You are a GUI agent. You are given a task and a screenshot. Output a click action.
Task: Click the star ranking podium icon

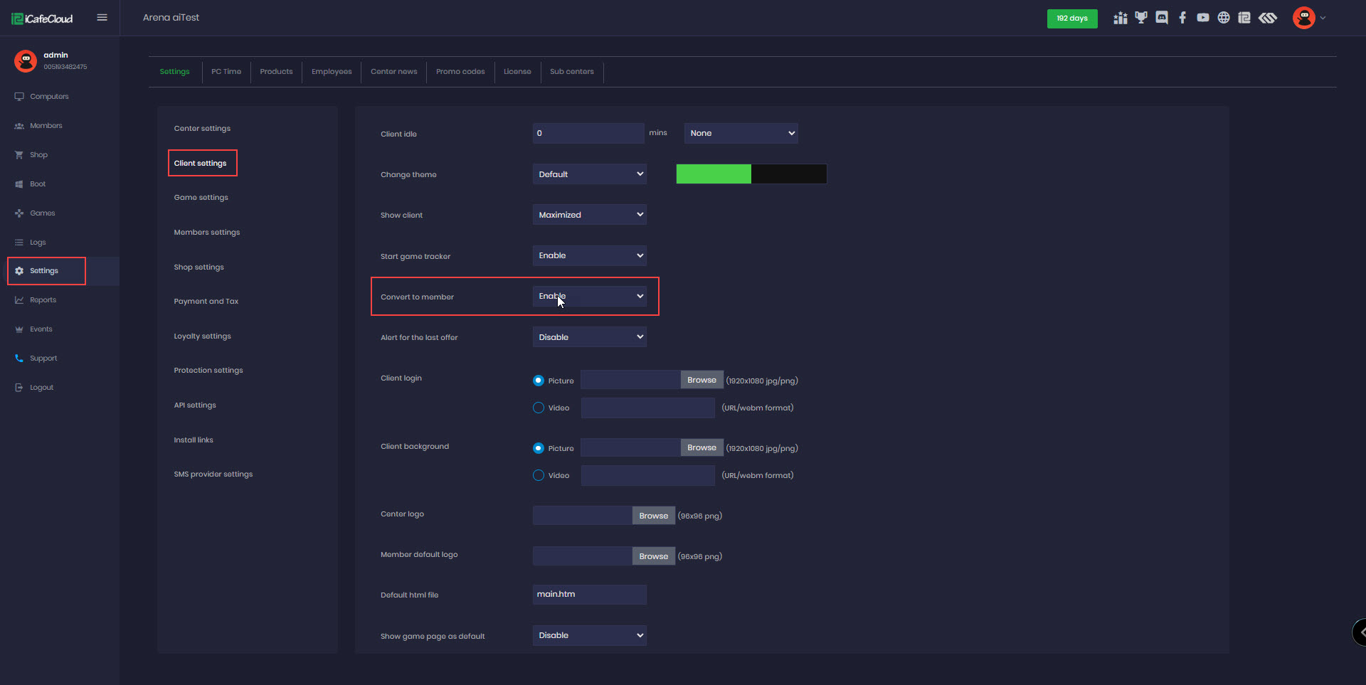coord(1121,18)
